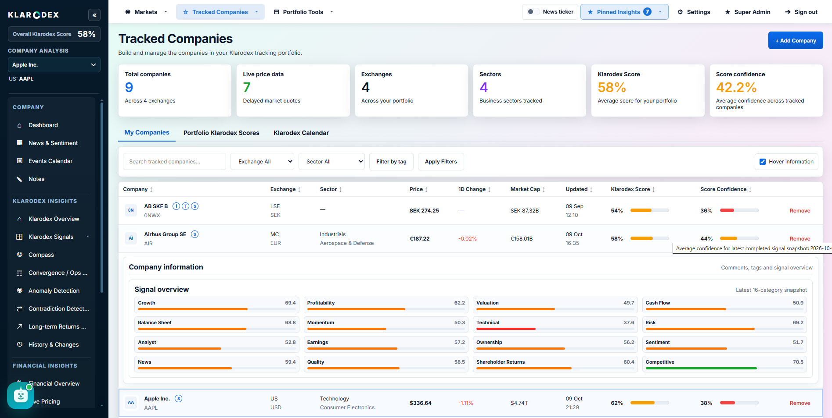Click Apply Filters button
Screen dimensions: 832x418
click(441, 162)
